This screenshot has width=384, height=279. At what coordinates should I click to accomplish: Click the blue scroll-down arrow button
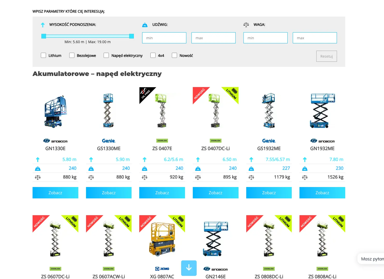pos(189,268)
